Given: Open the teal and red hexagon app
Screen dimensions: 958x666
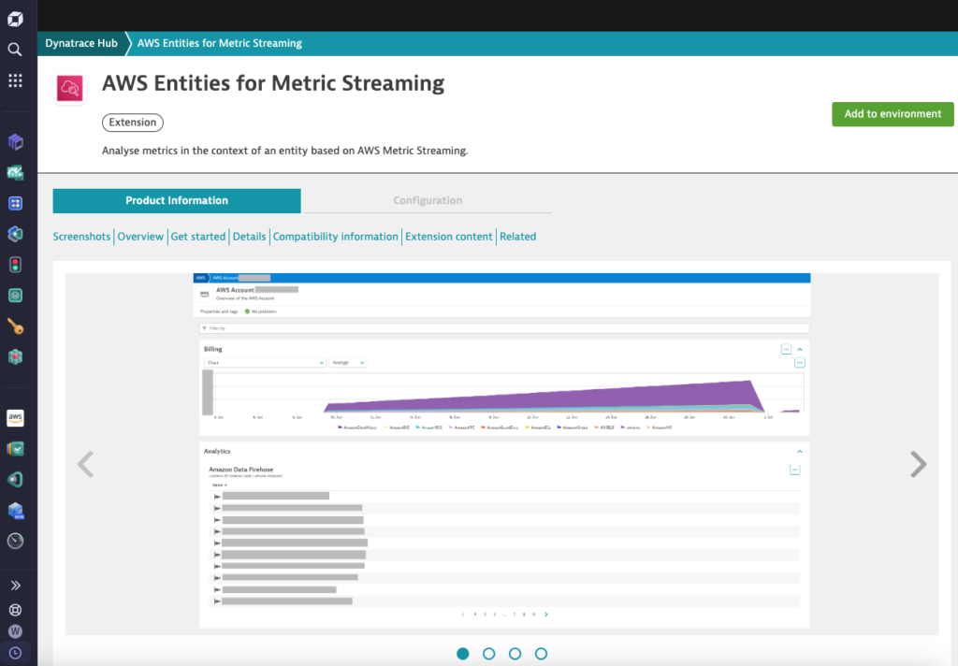Looking at the screenshot, I should 15,356.
